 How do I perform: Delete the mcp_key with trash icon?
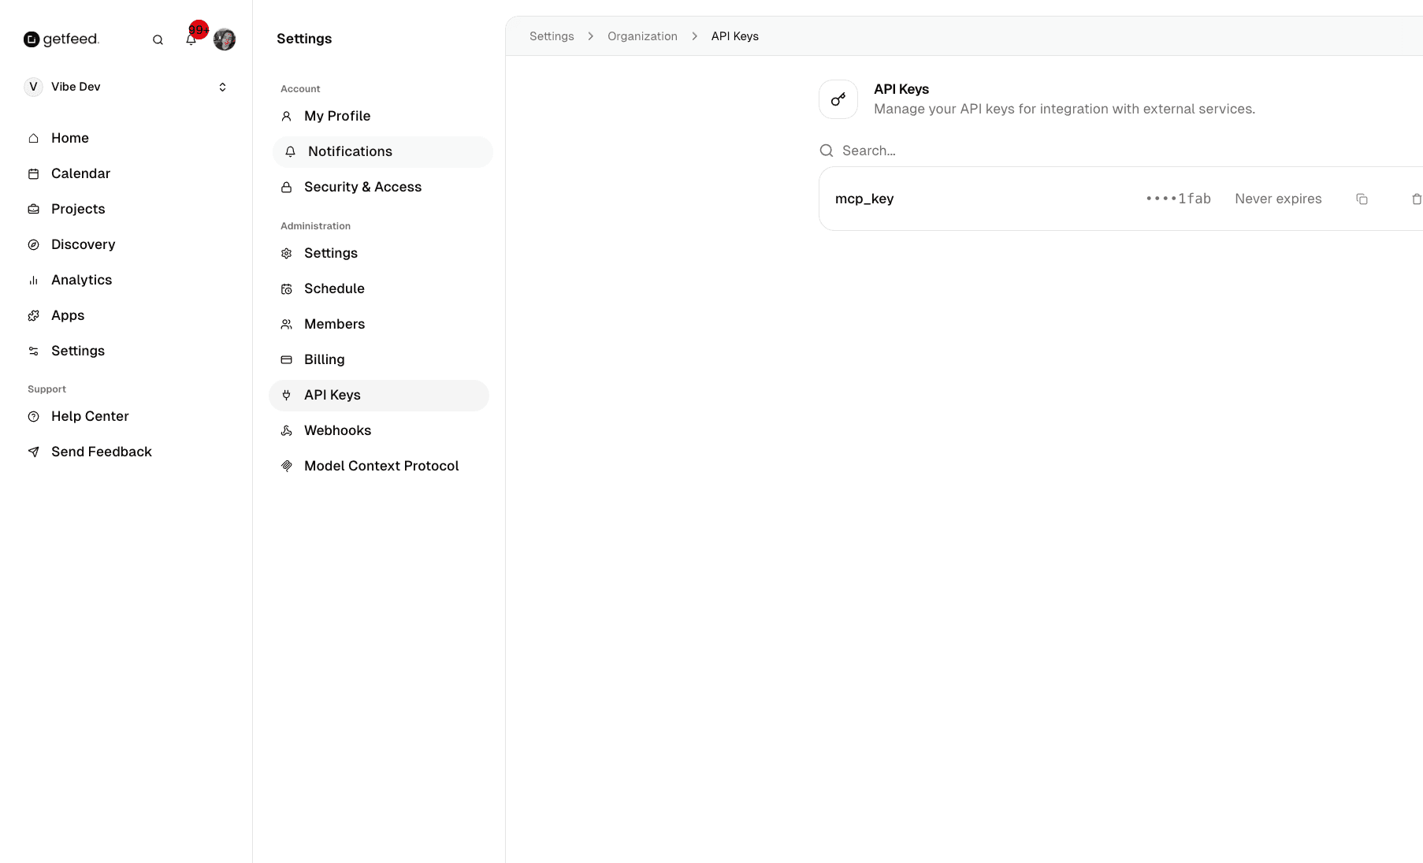[x=1417, y=199]
